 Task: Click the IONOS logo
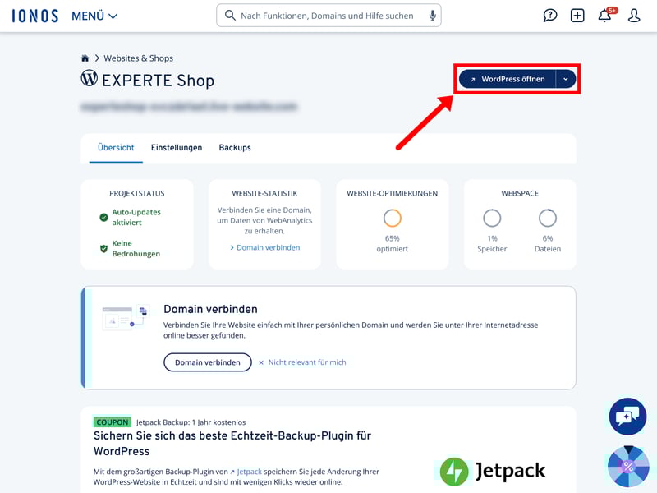pos(35,16)
